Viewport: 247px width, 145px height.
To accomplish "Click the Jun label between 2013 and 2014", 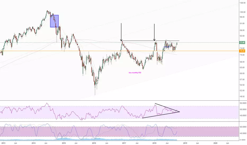I will click(15, 143).
